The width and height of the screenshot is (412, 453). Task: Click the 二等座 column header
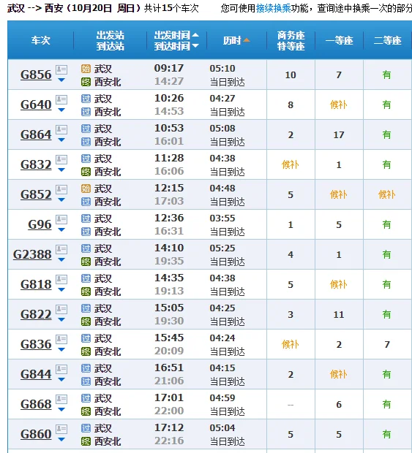387,40
